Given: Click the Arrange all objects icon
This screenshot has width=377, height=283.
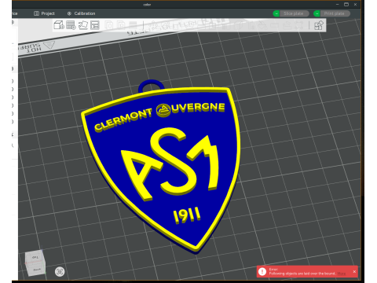Looking at the screenshot, I should [95, 25].
